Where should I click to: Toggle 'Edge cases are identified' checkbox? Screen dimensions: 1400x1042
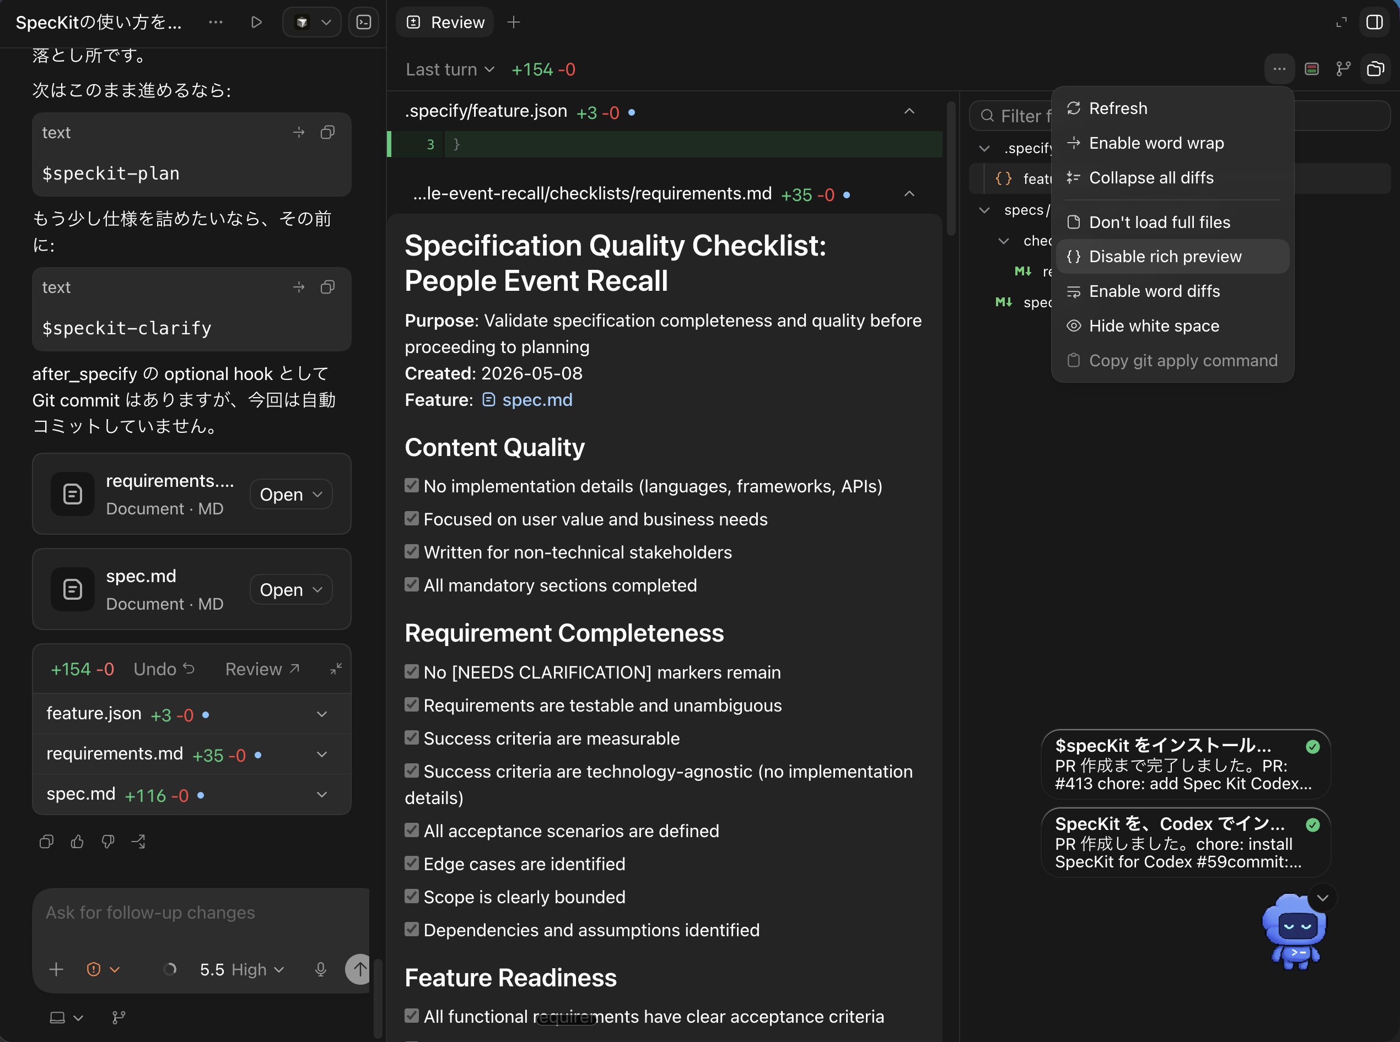tap(412, 863)
